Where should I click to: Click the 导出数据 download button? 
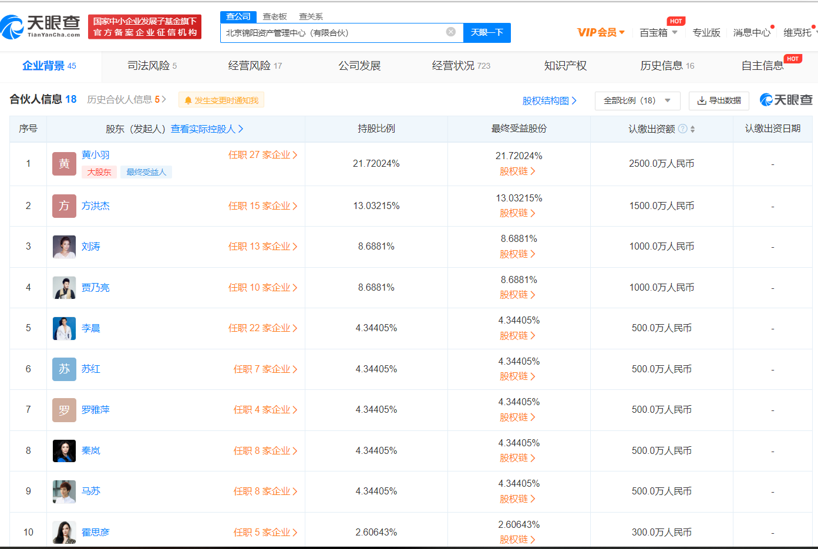(x=719, y=100)
